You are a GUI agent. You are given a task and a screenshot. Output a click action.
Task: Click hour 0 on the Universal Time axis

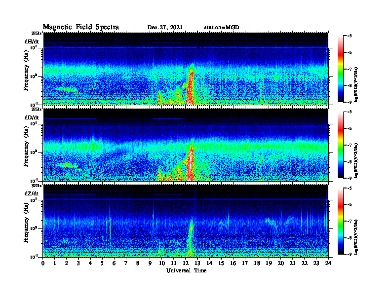tap(43, 264)
